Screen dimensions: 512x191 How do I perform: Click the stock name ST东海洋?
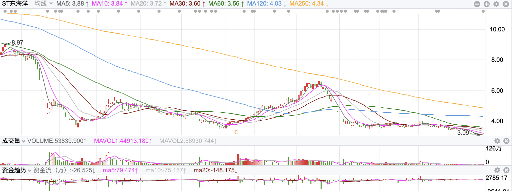[15, 4]
